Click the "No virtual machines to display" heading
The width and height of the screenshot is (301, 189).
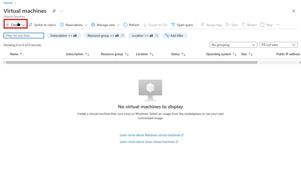(150, 107)
